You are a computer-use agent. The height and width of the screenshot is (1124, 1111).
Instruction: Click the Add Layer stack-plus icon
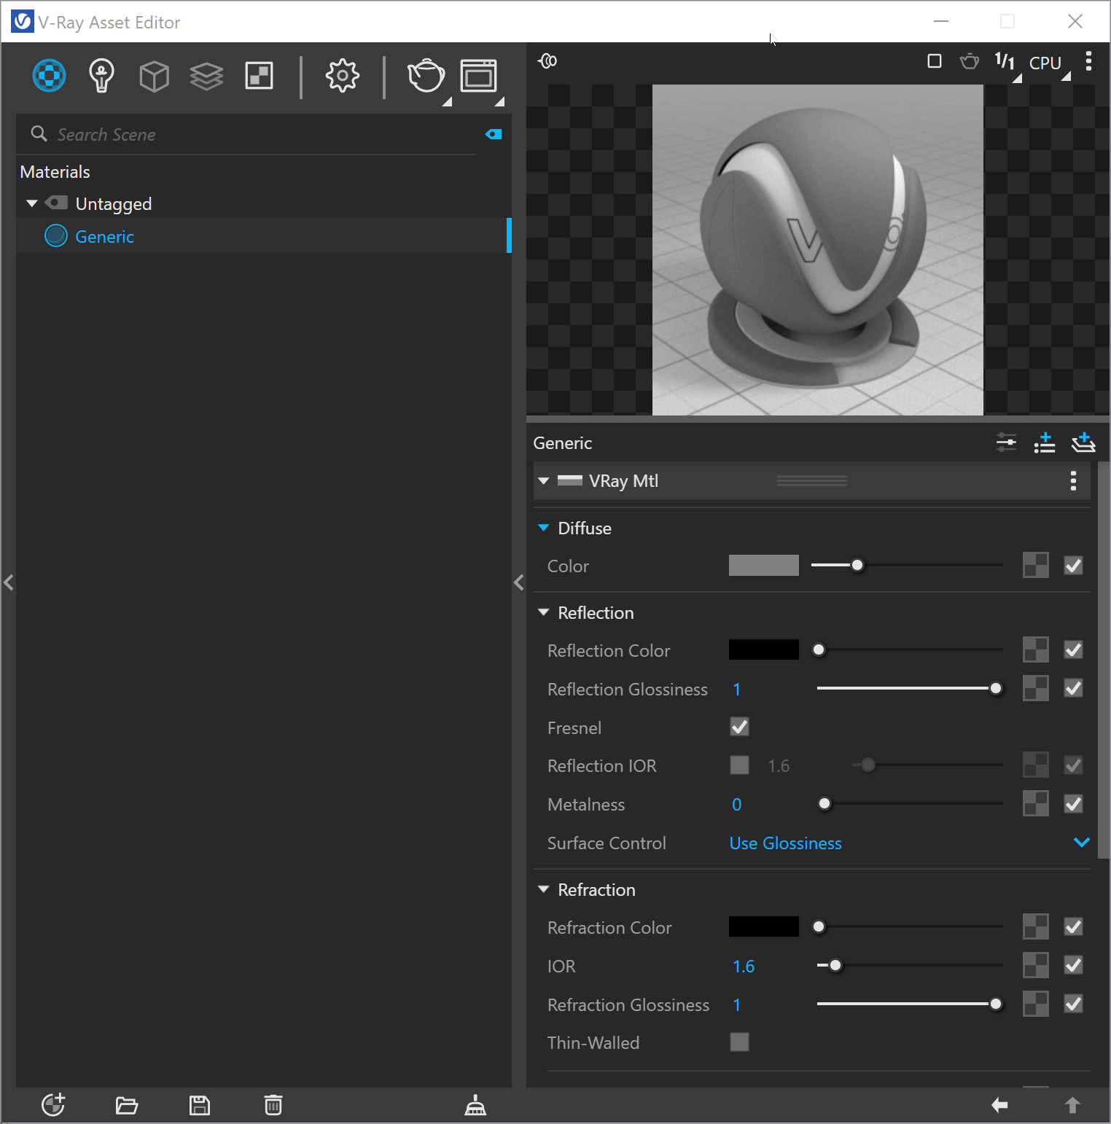tap(1083, 442)
